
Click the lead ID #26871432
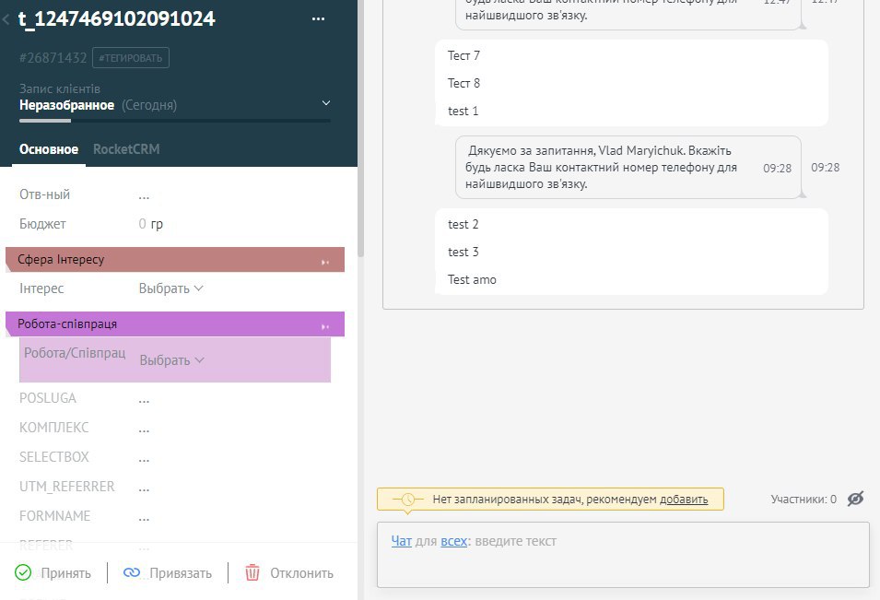pyautogui.click(x=53, y=58)
